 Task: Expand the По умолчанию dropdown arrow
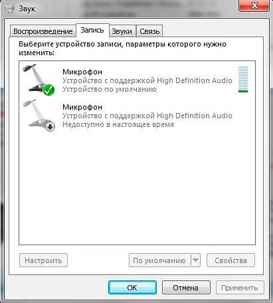tap(195, 260)
